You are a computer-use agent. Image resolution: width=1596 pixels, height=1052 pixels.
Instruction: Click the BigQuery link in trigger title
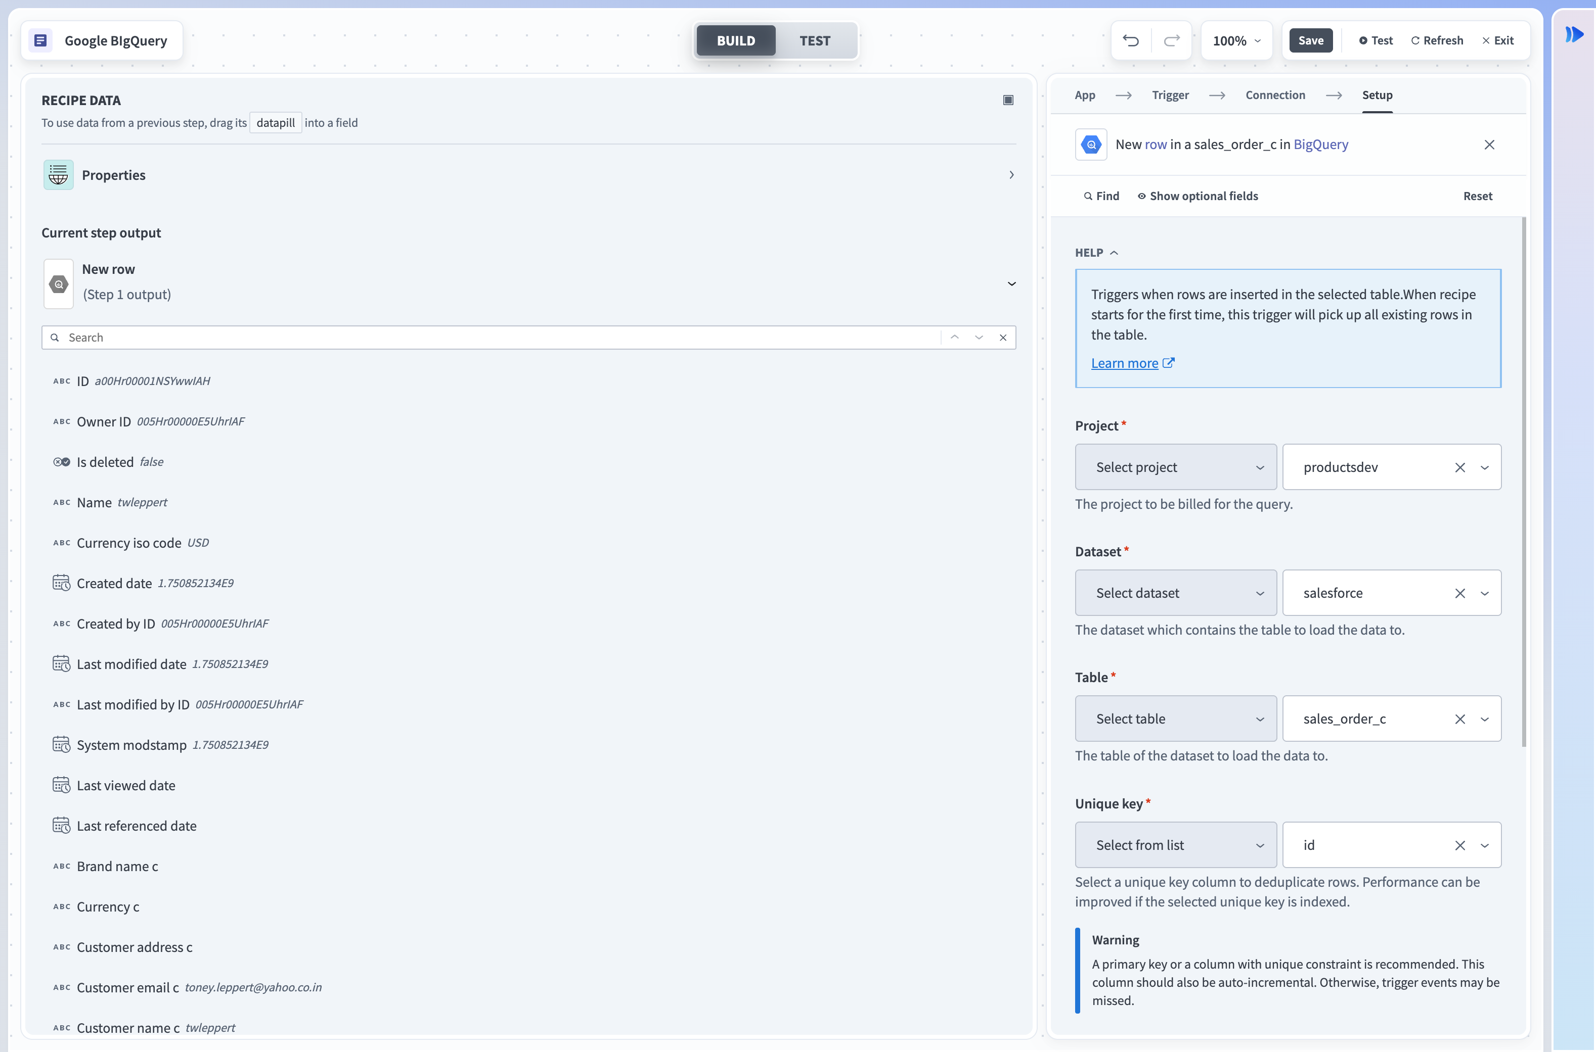pyautogui.click(x=1321, y=144)
